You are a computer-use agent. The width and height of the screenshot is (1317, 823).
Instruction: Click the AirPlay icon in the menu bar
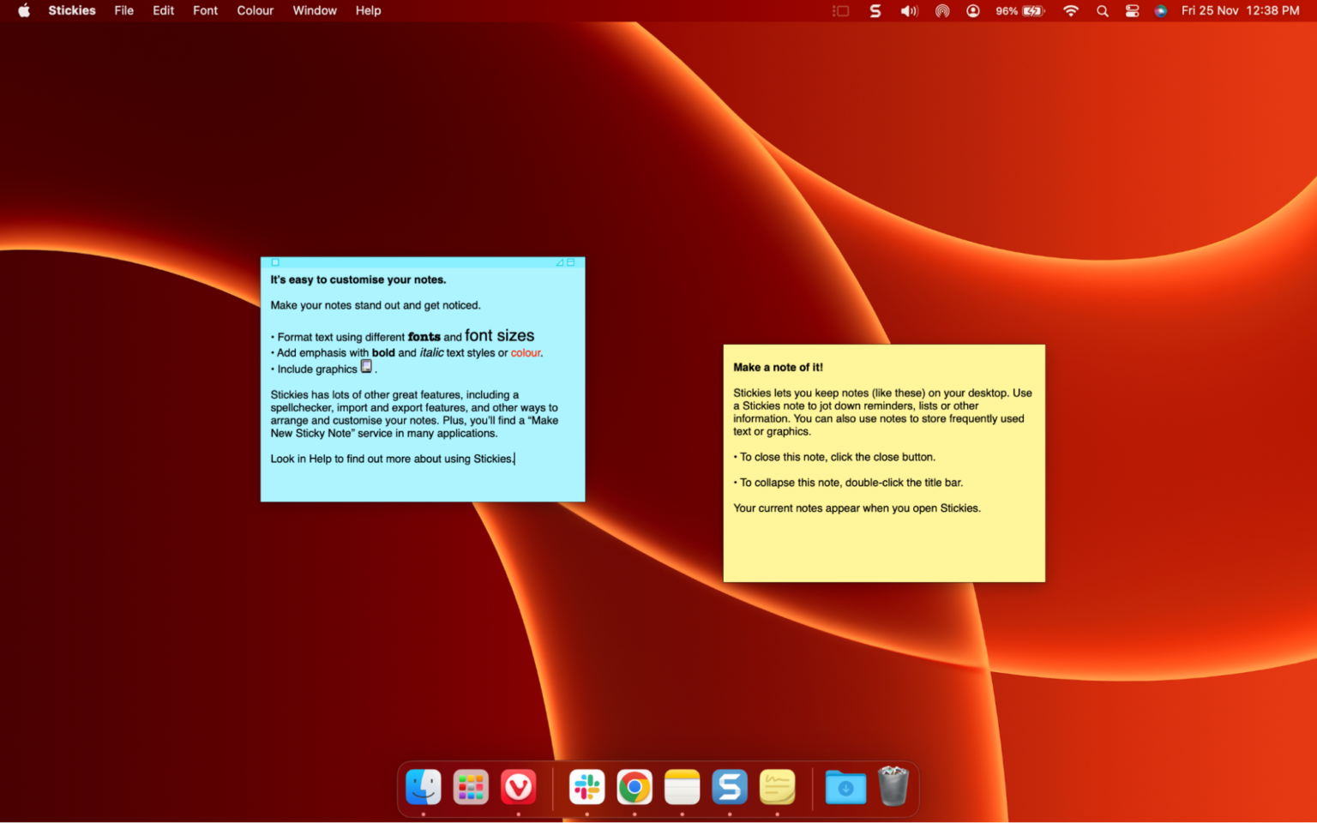tap(942, 11)
